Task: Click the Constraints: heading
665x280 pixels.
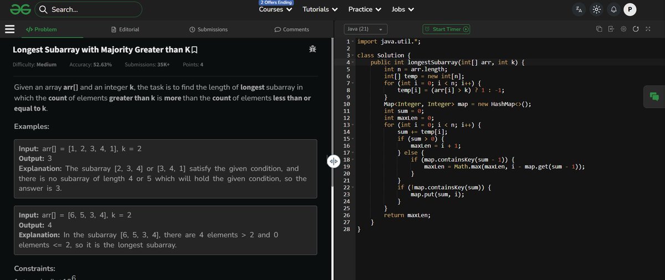Action: (35, 269)
